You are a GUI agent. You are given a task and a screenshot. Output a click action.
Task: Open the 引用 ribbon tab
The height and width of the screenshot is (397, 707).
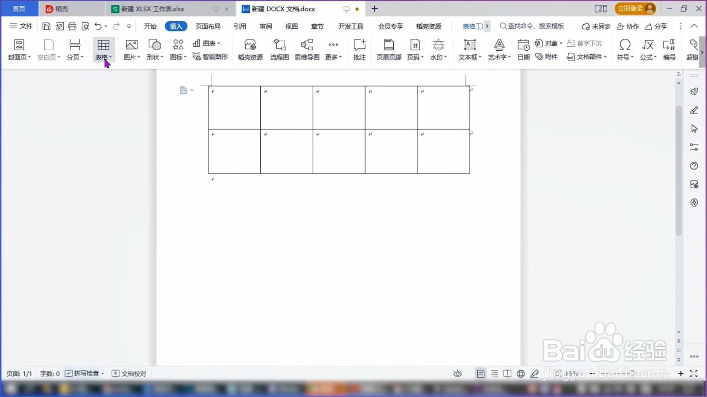(240, 26)
